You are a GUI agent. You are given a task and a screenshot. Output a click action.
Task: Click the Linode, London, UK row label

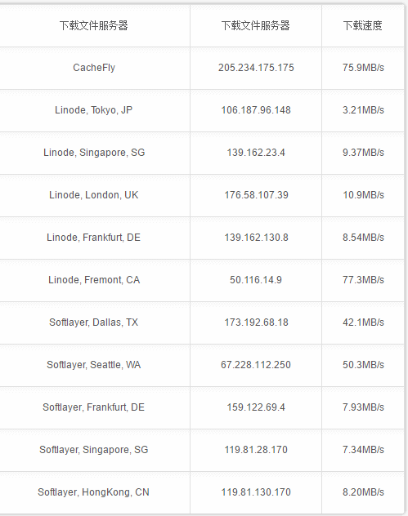click(x=93, y=195)
